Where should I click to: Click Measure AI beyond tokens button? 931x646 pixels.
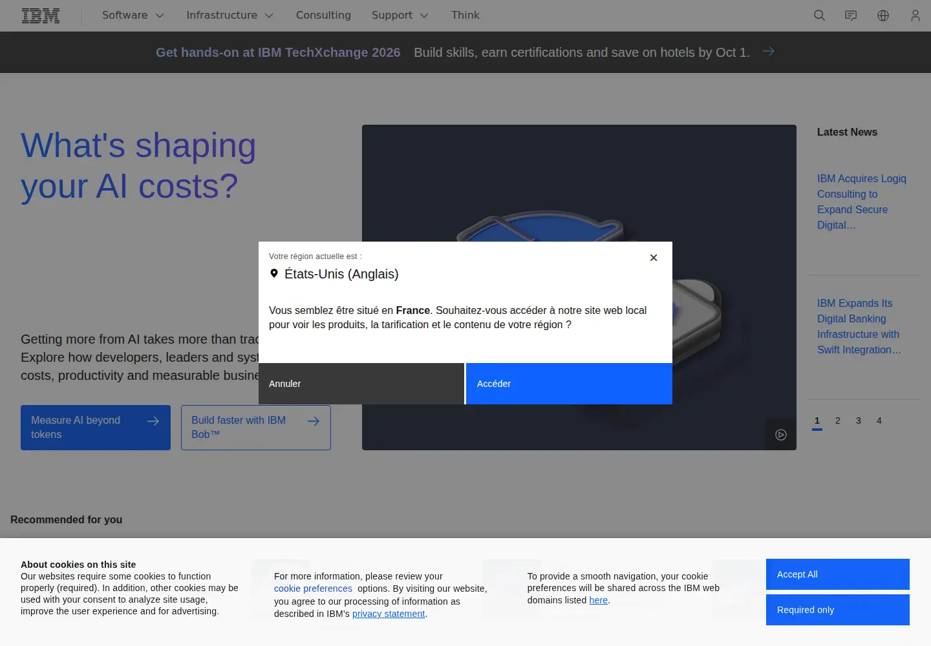coord(96,428)
